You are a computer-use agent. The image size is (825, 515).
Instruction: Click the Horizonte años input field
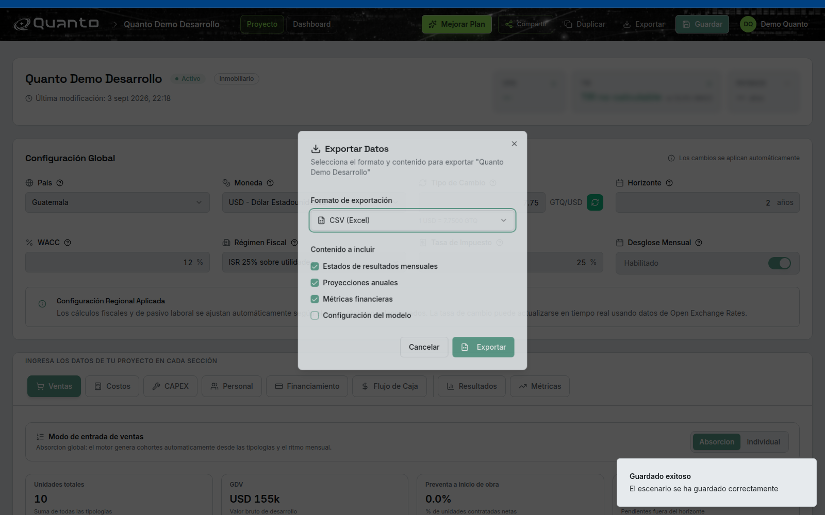[707, 202]
